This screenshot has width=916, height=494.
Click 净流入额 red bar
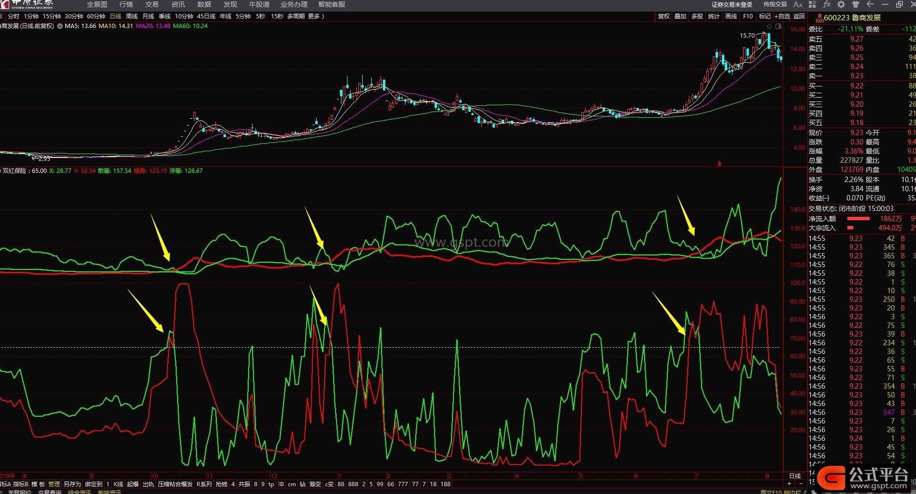(858, 219)
